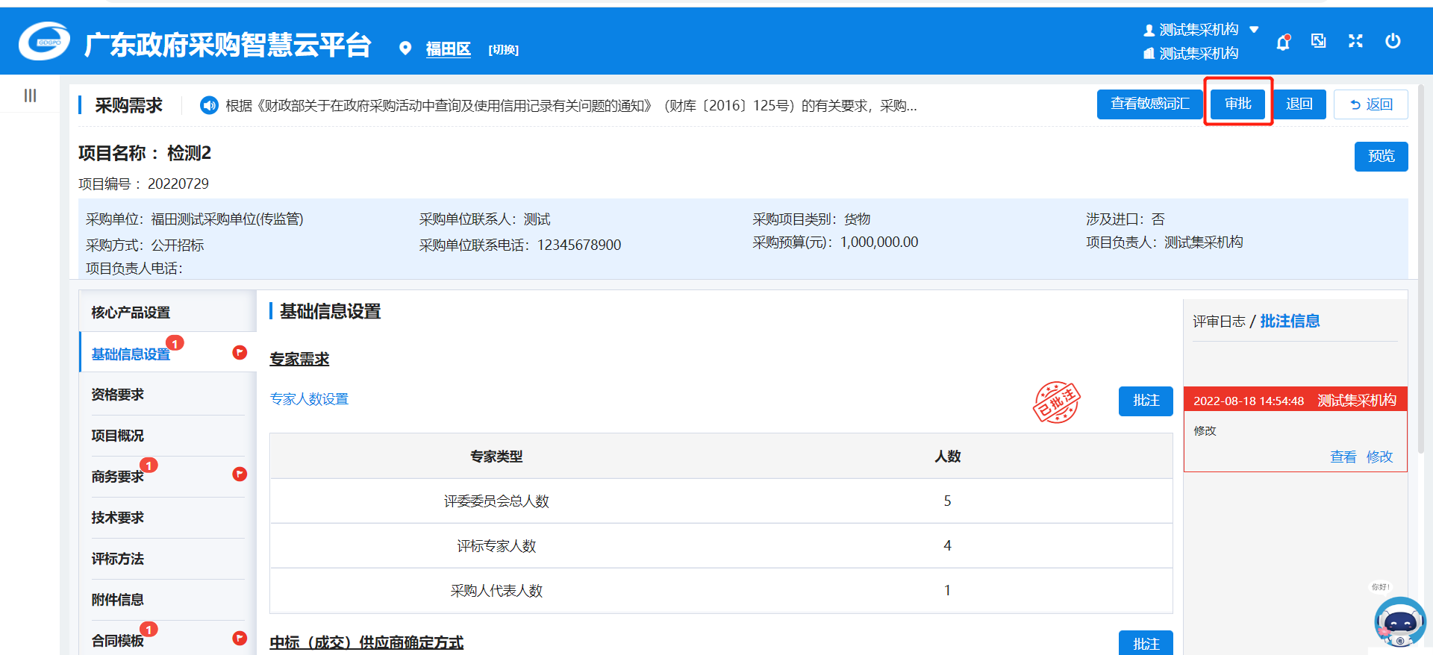The height and width of the screenshot is (655, 1433).
Task: Click the red flag beside 商务要求
Action: pos(240,474)
